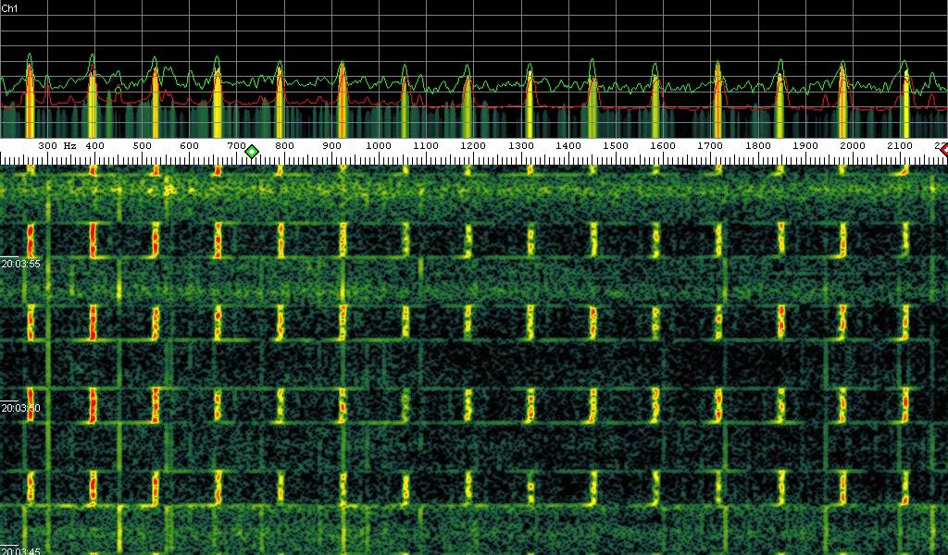Click the 20:03:55 waterfall timestamp
948x555 pixels.
coord(20,264)
